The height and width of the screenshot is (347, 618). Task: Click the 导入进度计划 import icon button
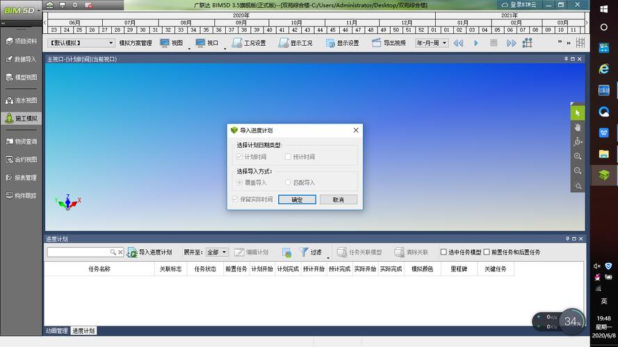point(132,253)
